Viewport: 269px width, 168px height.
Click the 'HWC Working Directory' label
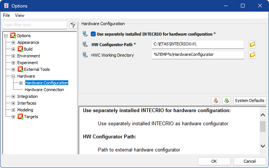(113, 55)
